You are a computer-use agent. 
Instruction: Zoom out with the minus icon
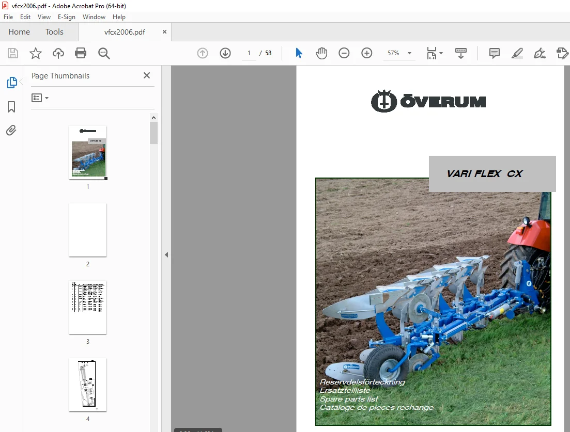(344, 53)
